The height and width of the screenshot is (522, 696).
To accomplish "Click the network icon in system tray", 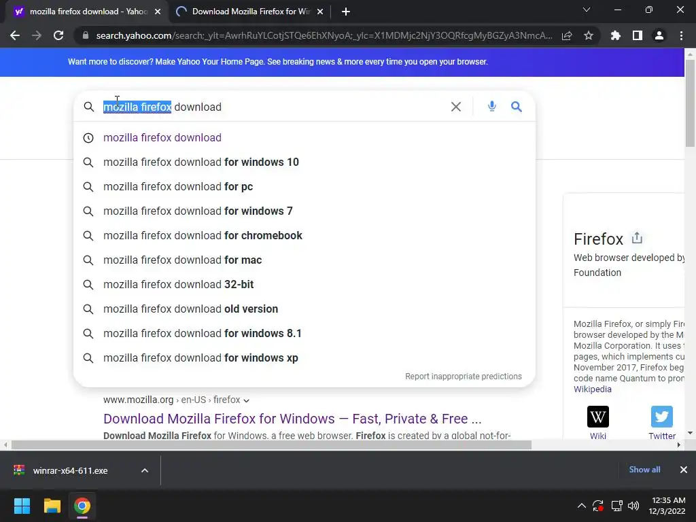I will (616, 506).
